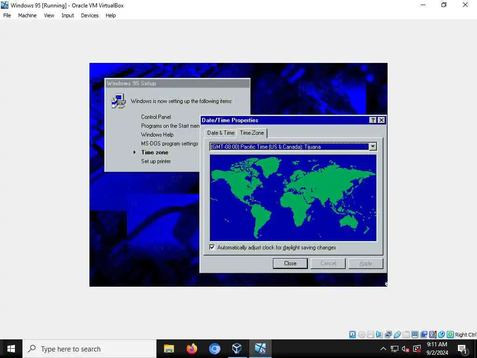This screenshot has height=358, width=477.
Task: Open VirtualBox Manager cube icon in taskbar
Action: (237, 349)
